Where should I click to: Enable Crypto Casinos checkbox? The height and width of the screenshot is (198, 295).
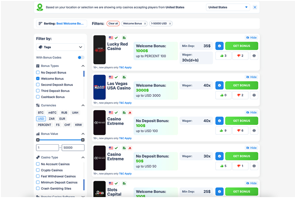pos(38,170)
